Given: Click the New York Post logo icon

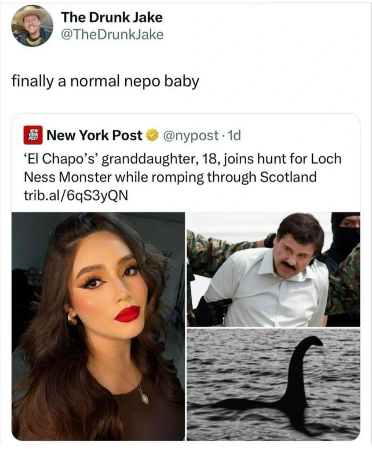Looking at the screenshot, I should (x=33, y=135).
